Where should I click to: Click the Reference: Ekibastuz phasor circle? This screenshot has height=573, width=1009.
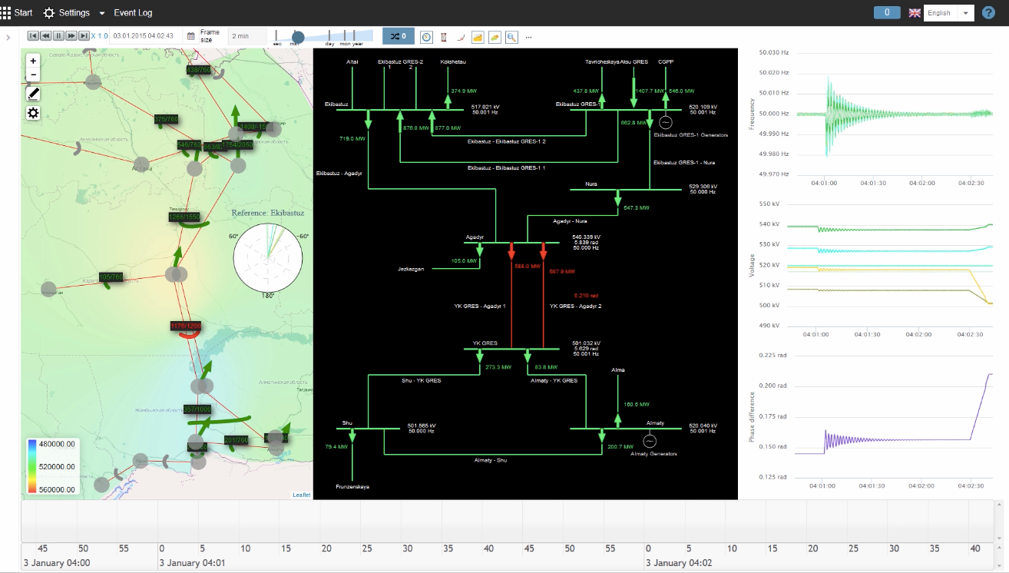tap(269, 257)
